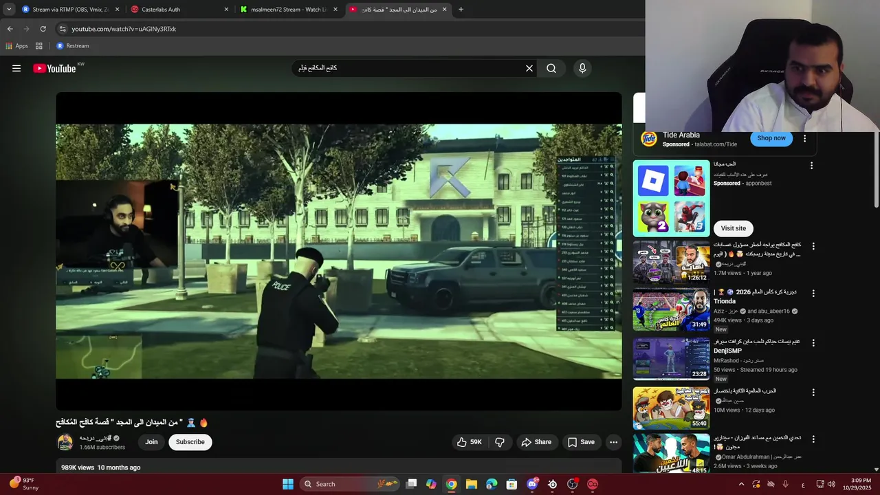Screen dimensions: 880x495
Task: Open Microsoft Edge from taskbar
Action: [492, 484]
